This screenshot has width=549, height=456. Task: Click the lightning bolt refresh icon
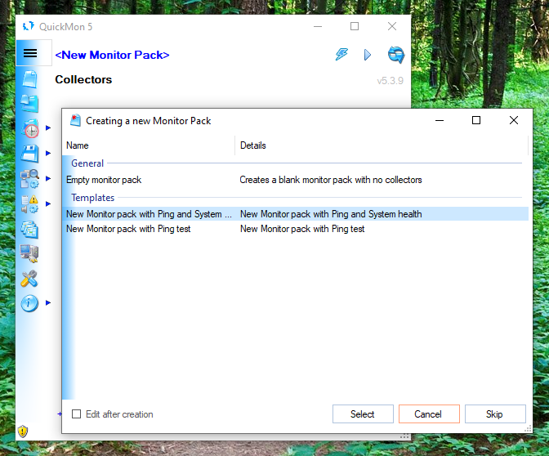[x=341, y=54]
